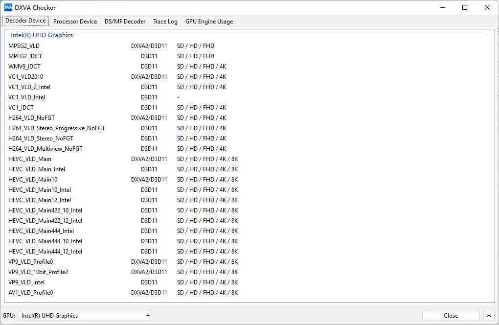
Task: Click the GPU: label beside the dropdown
Action: pos(9,315)
